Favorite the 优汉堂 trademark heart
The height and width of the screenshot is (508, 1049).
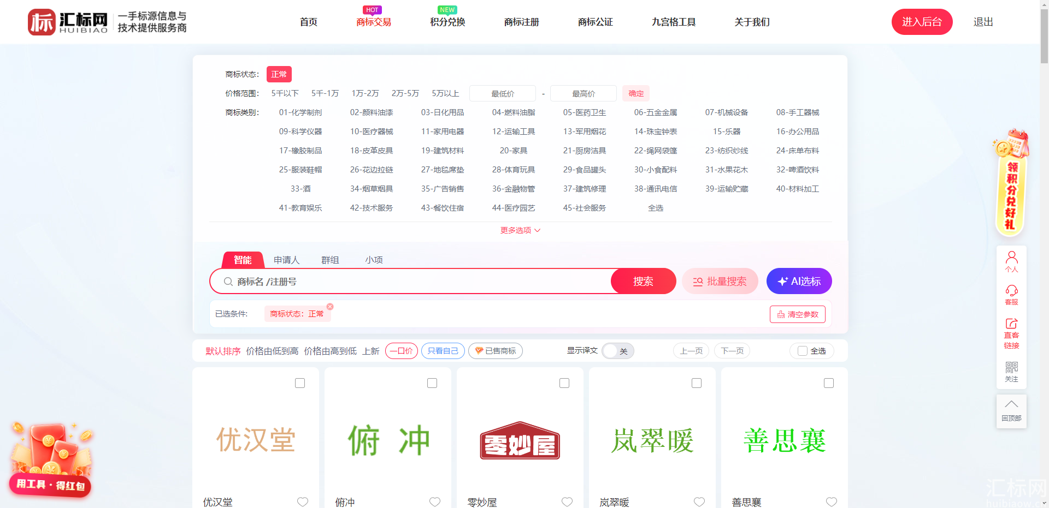(x=303, y=501)
